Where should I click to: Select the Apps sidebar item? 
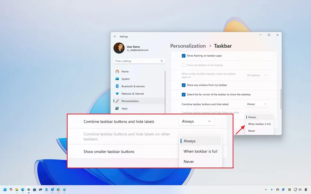(x=124, y=109)
